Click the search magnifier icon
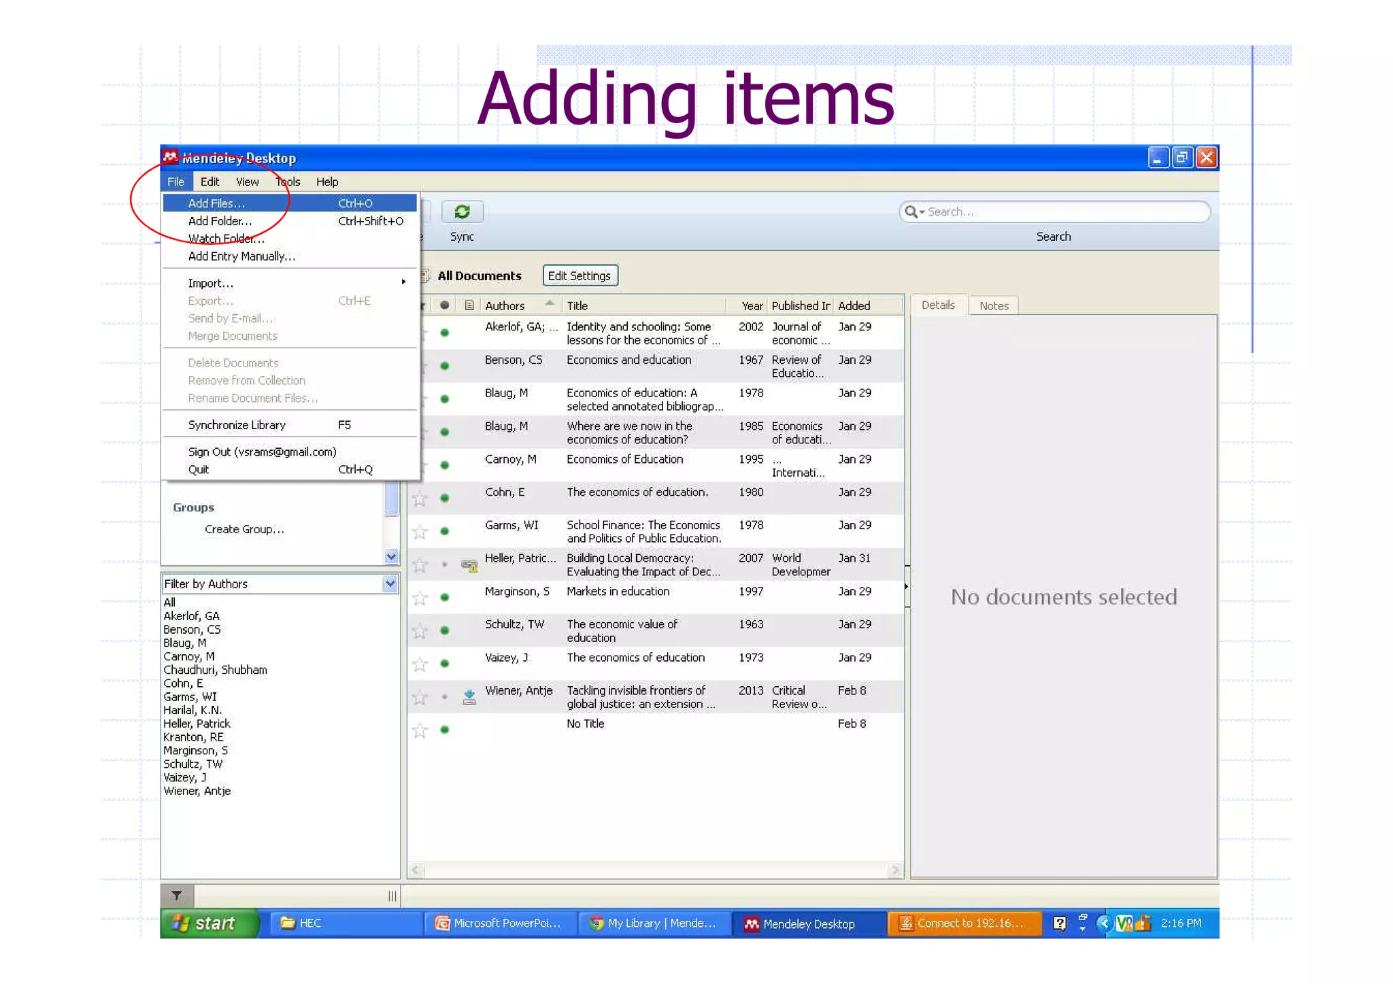Image resolution: width=1393 pixels, height=984 pixels. 910,212
